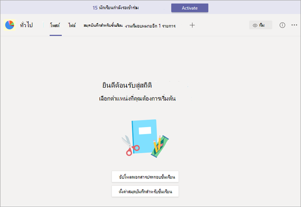Open the สมุดบันทึกสำหรับชั้นเรียน tab
This screenshot has width=301, height=207.
tap(103, 25)
